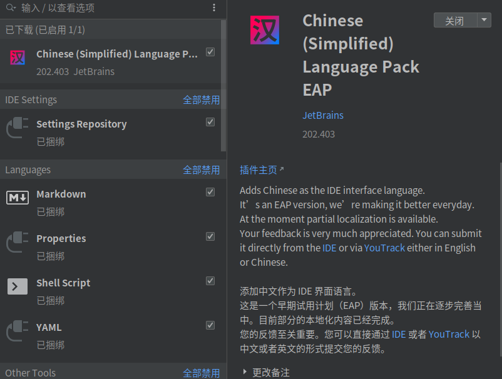
Task: Click the large Chinese language pack logo
Action: (264, 30)
